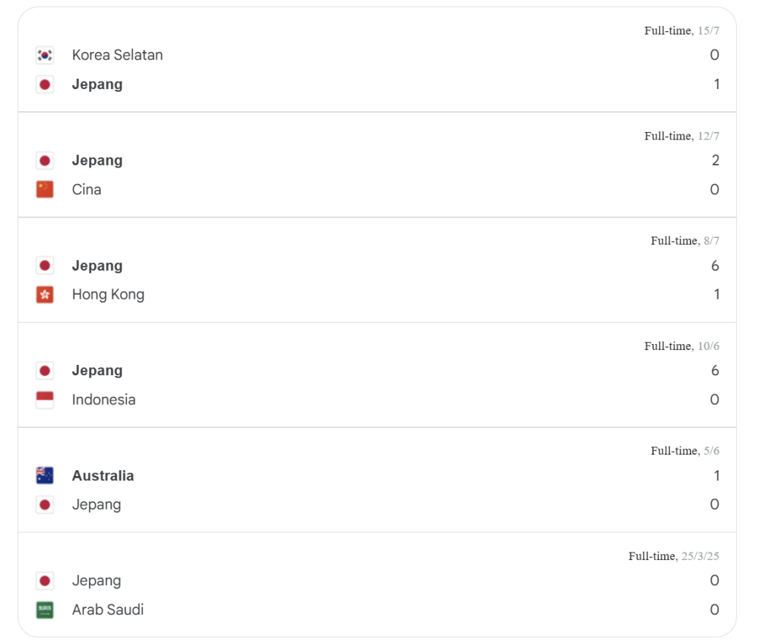The height and width of the screenshot is (640, 759).
Task: Select the Indonesia team name
Action: click(x=104, y=400)
